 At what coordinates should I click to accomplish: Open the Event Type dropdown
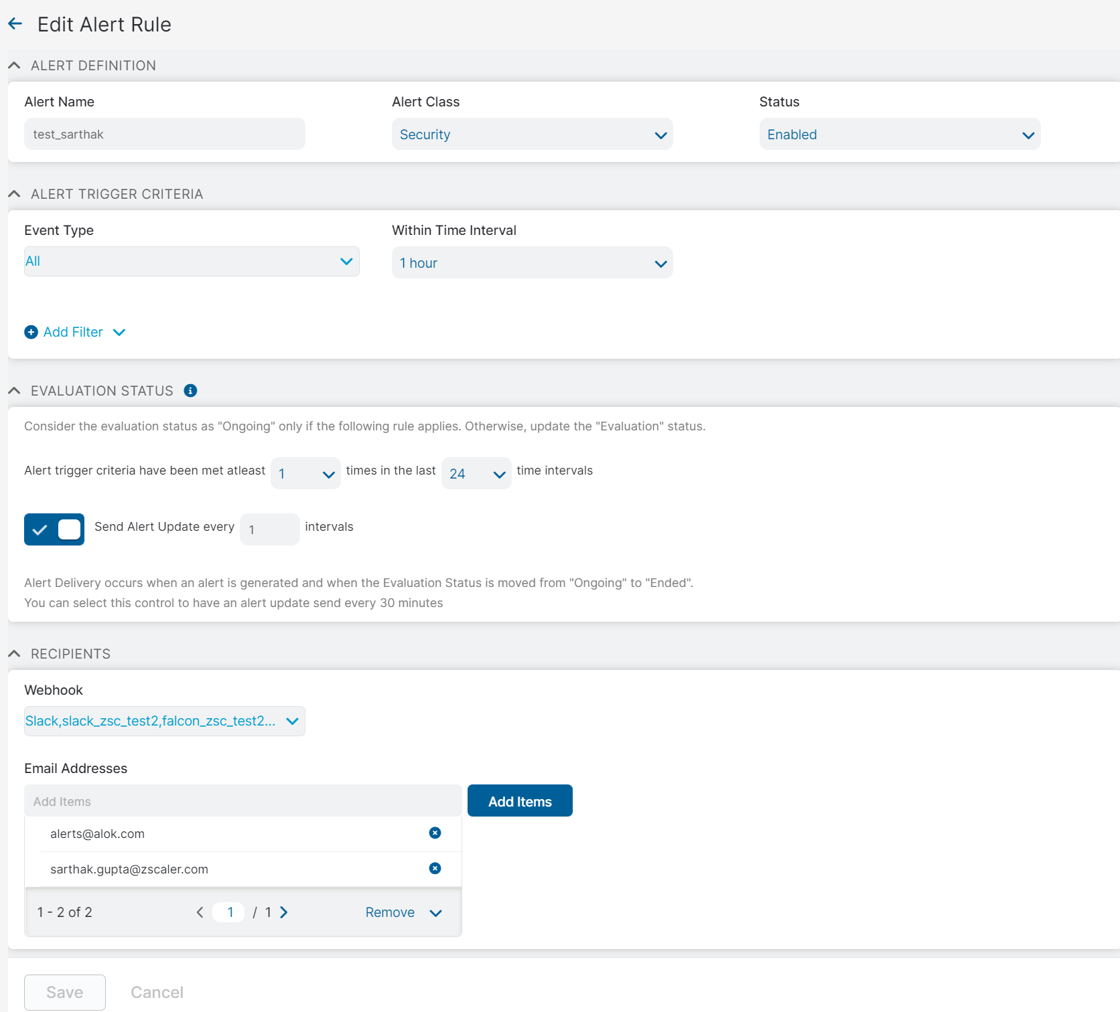point(192,262)
